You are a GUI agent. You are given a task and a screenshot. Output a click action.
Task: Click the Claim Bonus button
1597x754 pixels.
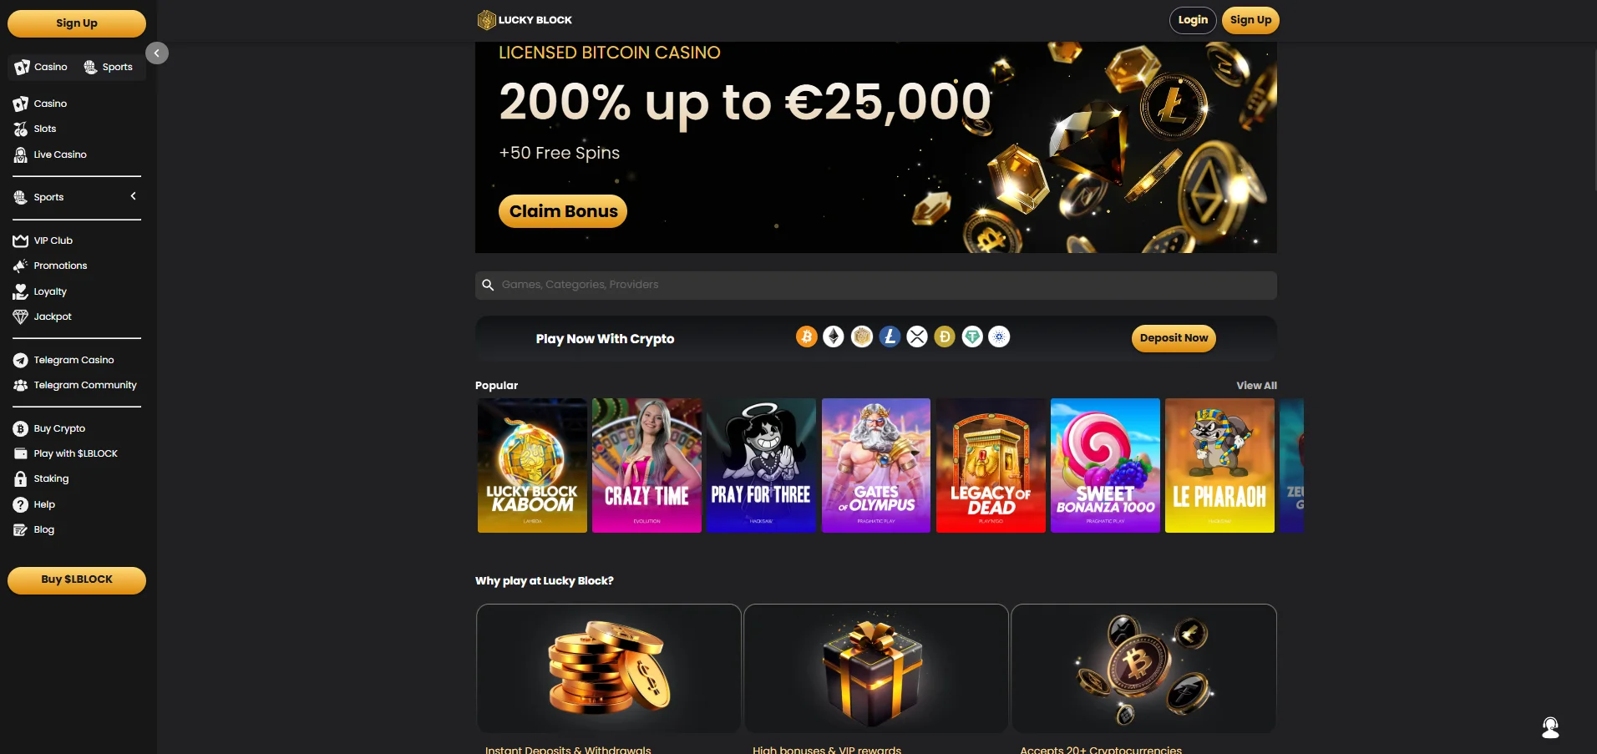click(563, 211)
